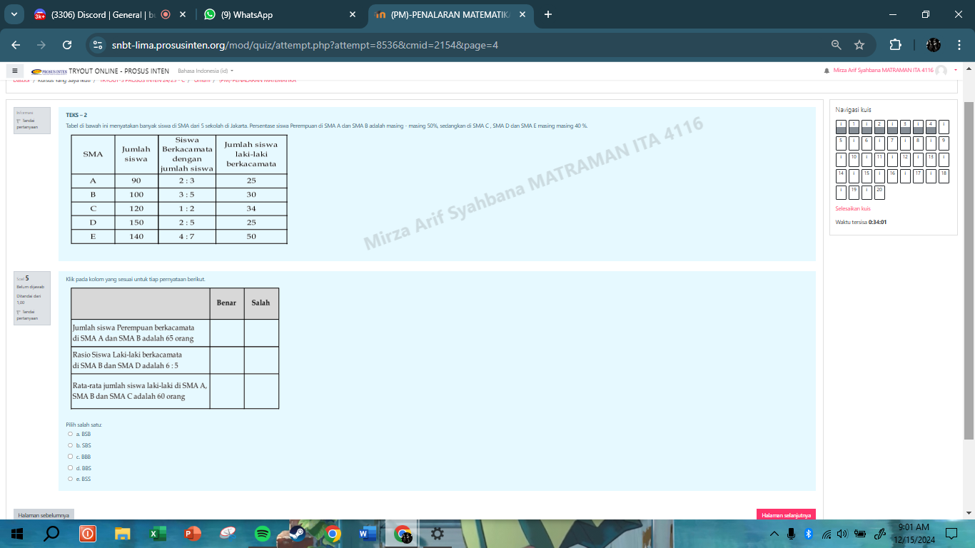Open File Explorer from the taskbar
Image resolution: width=975 pixels, height=548 pixels.
tap(123, 534)
